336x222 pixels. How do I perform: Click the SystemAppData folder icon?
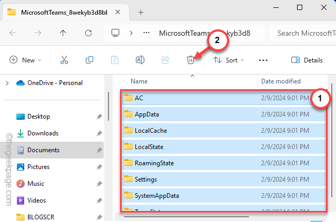[129, 195]
